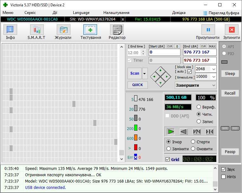Open the Сервіс menu

[30, 13]
